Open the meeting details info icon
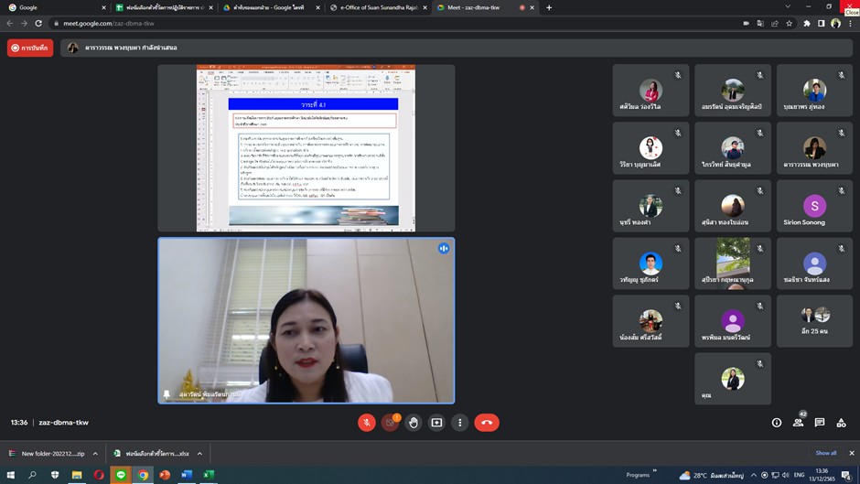Viewport: 860px width, 484px height. point(777,423)
